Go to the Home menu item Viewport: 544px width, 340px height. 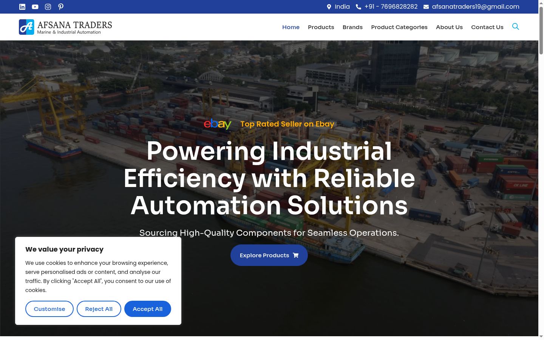point(291,27)
